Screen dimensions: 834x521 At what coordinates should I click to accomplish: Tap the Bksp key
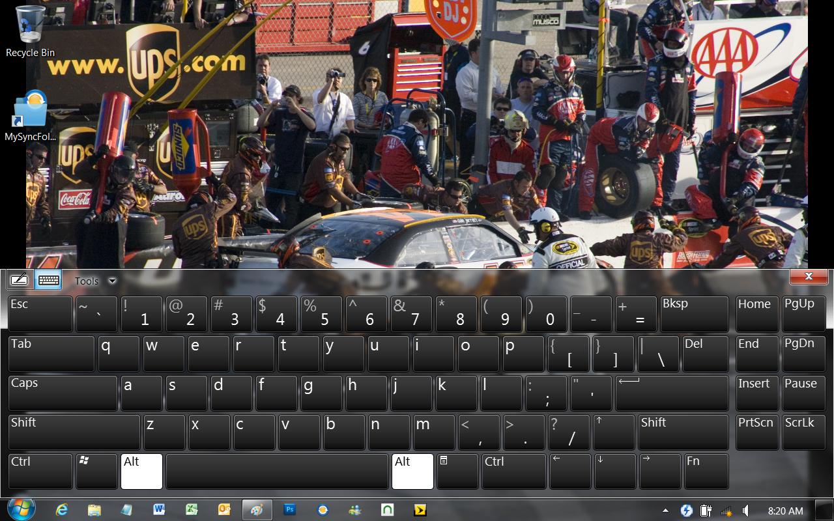pos(695,315)
